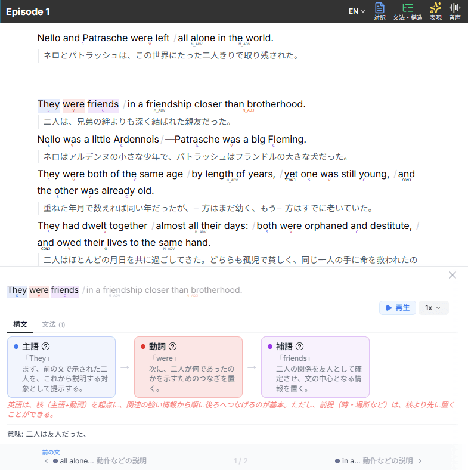The height and width of the screenshot is (470, 468).
Task: Play the sentence audio with 再生
Action: (x=397, y=308)
